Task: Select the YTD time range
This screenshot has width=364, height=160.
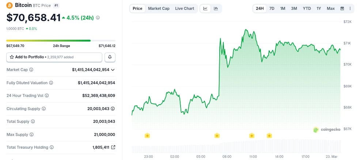Action: [307, 8]
